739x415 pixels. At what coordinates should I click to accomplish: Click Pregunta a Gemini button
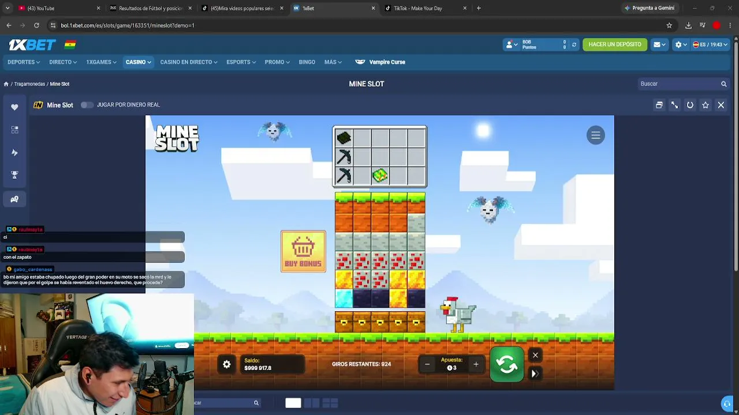point(649,8)
